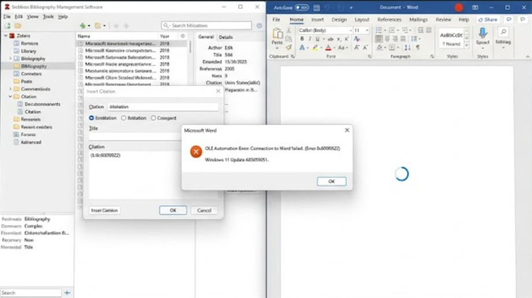
Task: Apply strikethrough formatting in Word
Action: pos(330,39)
